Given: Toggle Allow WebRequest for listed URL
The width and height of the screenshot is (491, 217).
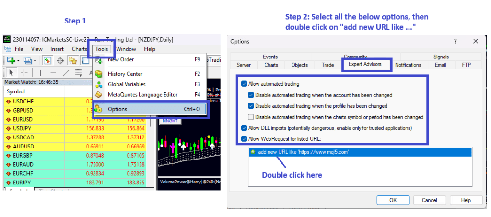Looking at the screenshot, I should [x=245, y=139].
